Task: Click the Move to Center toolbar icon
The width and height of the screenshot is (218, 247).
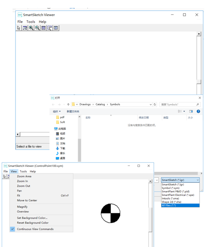Action: pyautogui.click(x=56, y=28)
